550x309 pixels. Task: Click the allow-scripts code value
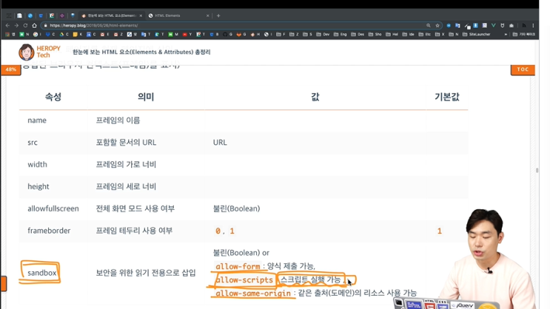pyautogui.click(x=244, y=279)
